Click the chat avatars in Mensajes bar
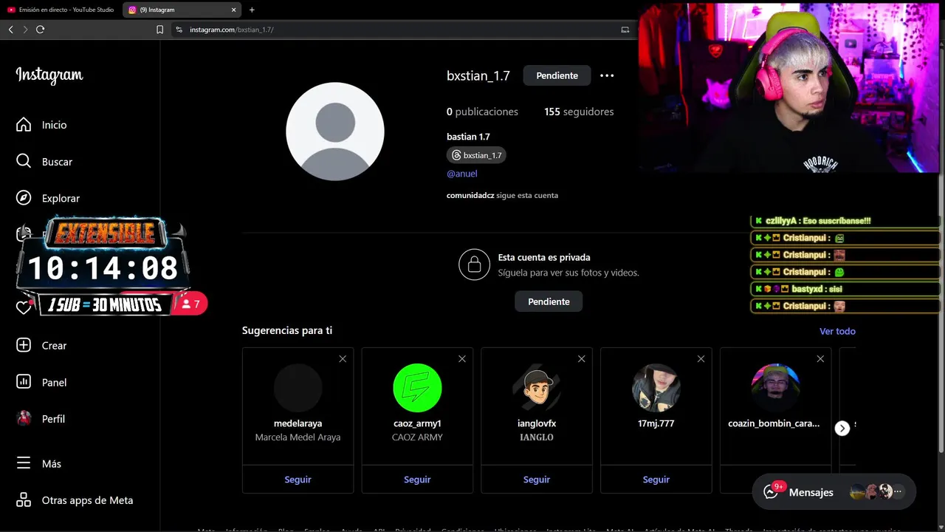 [876, 492]
